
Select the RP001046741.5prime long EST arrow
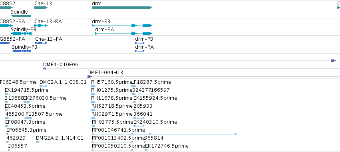pyautogui.click(x=164, y=134)
